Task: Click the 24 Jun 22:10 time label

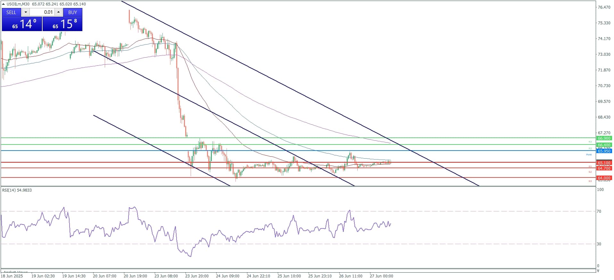Action: pyautogui.click(x=258, y=276)
